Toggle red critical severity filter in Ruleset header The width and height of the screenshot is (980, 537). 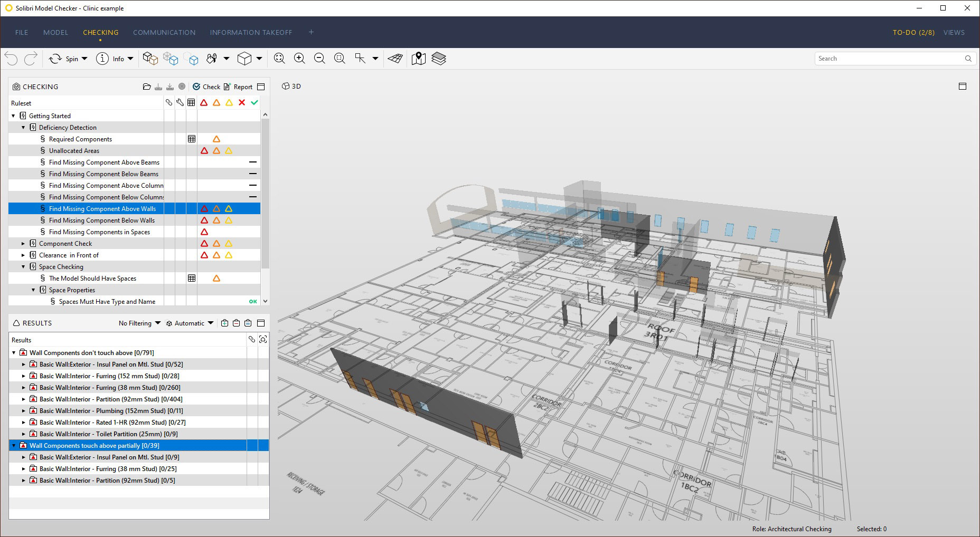tap(204, 103)
